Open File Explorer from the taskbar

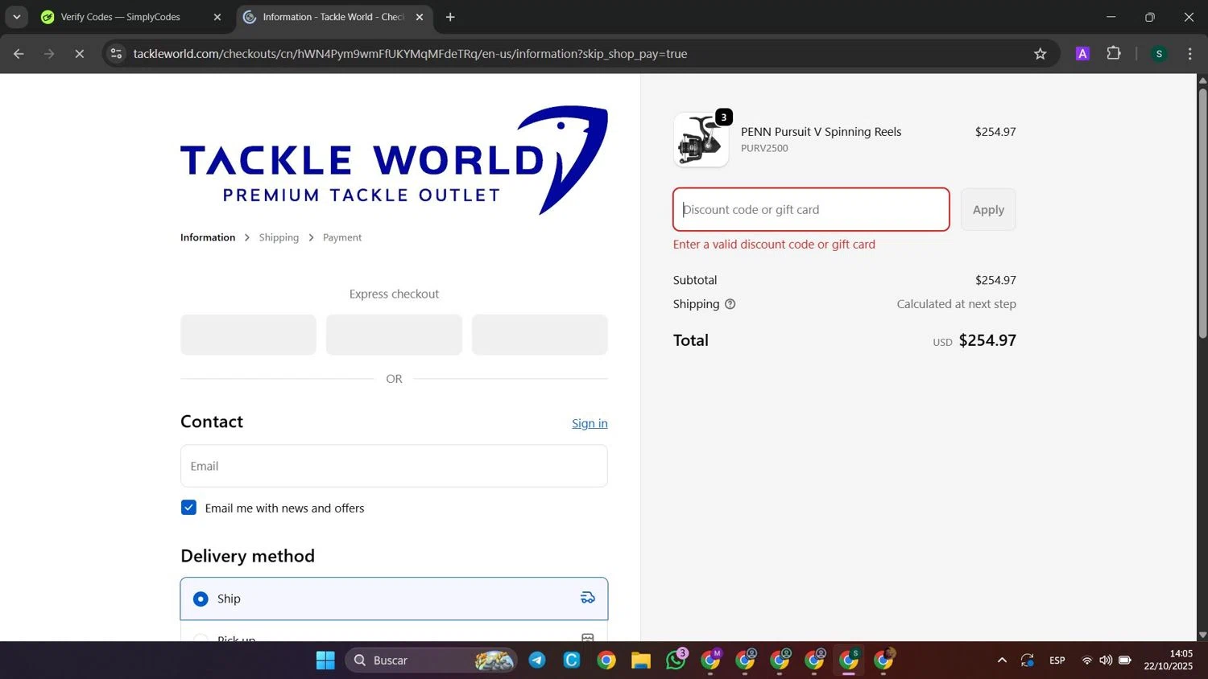pos(641,660)
